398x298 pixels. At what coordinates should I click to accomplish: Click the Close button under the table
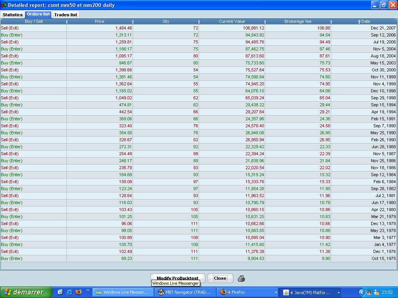220,278
